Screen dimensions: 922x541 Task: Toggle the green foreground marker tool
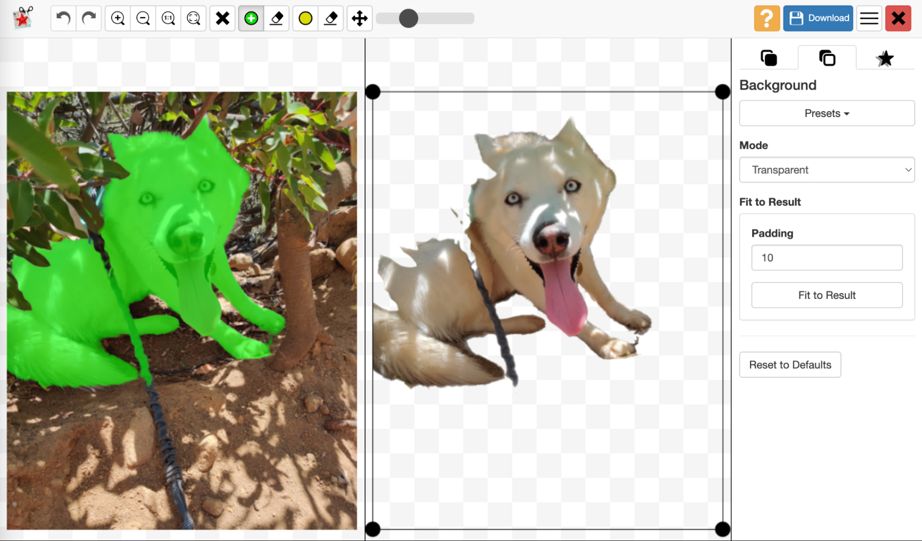(x=251, y=18)
